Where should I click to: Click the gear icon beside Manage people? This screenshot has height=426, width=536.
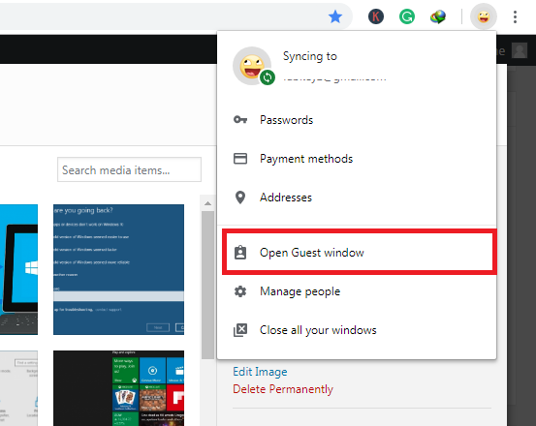(240, 291)
